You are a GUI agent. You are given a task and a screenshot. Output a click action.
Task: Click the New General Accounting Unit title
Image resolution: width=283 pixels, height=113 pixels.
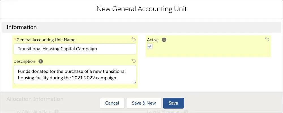click(x=141, y=9)
